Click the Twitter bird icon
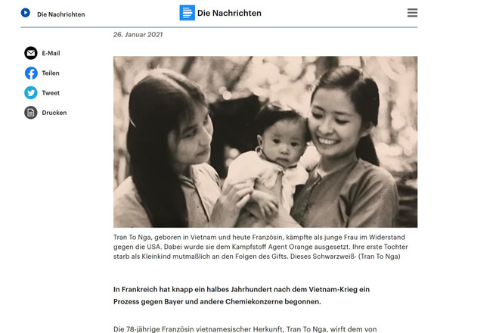Screen dimensions: 499x333 (31, 93)
